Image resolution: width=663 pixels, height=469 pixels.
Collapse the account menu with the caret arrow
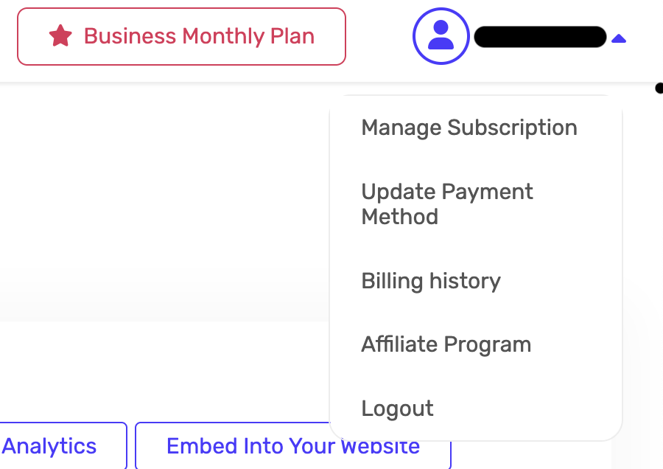[x=619, y=38]
